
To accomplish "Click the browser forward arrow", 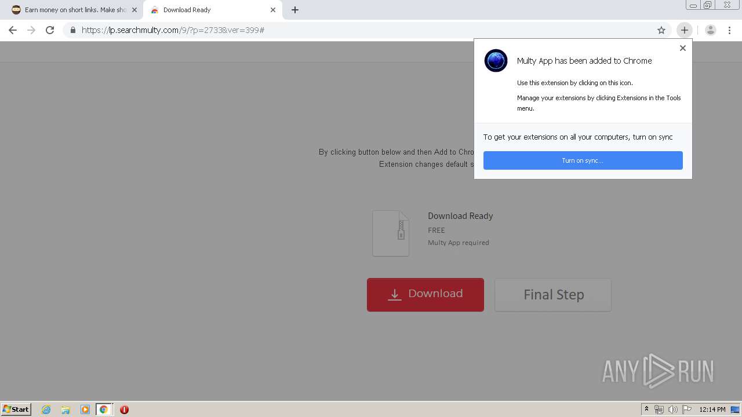I will coord(31,30).
